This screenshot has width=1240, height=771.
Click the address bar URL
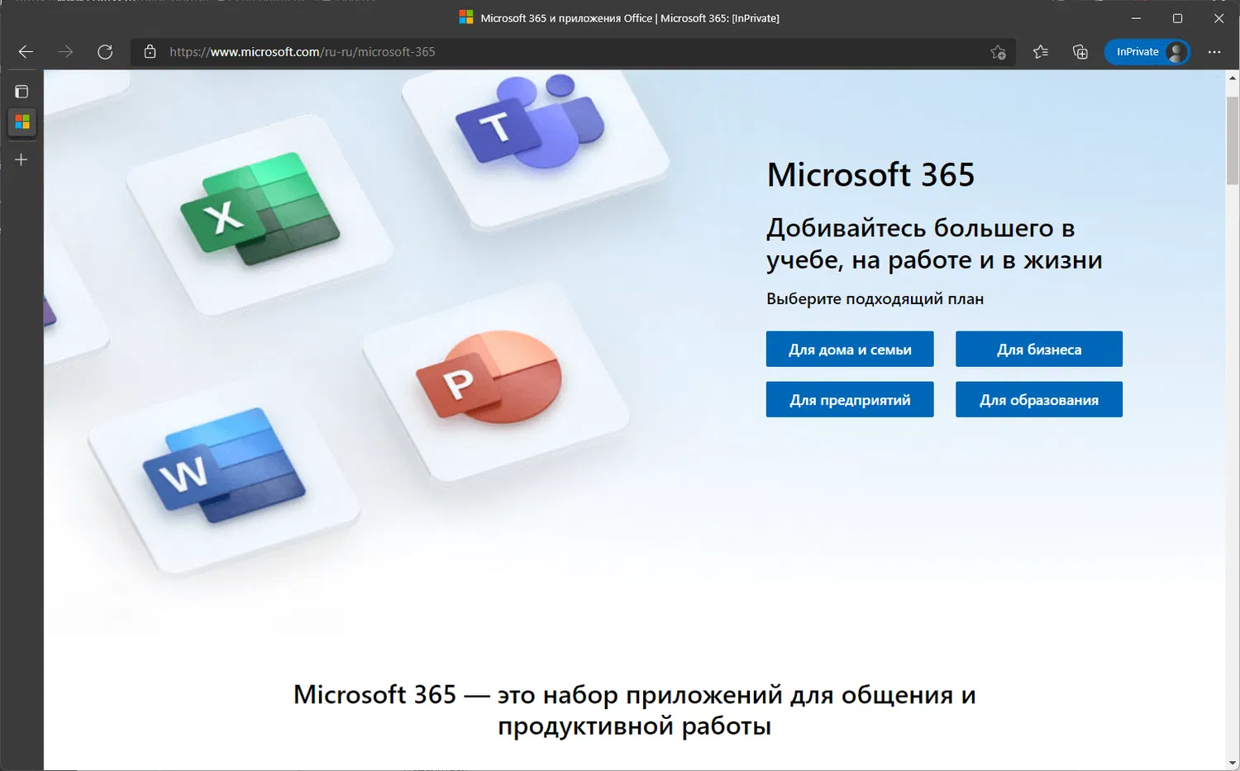pos(303,52)
